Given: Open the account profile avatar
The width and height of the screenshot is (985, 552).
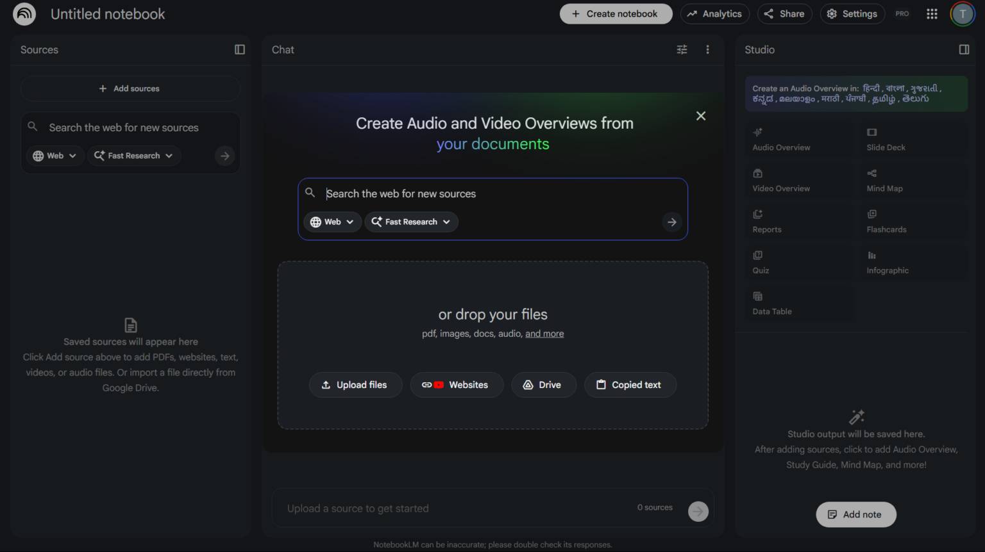Looking at the screenshot, I should coord(963,13).
